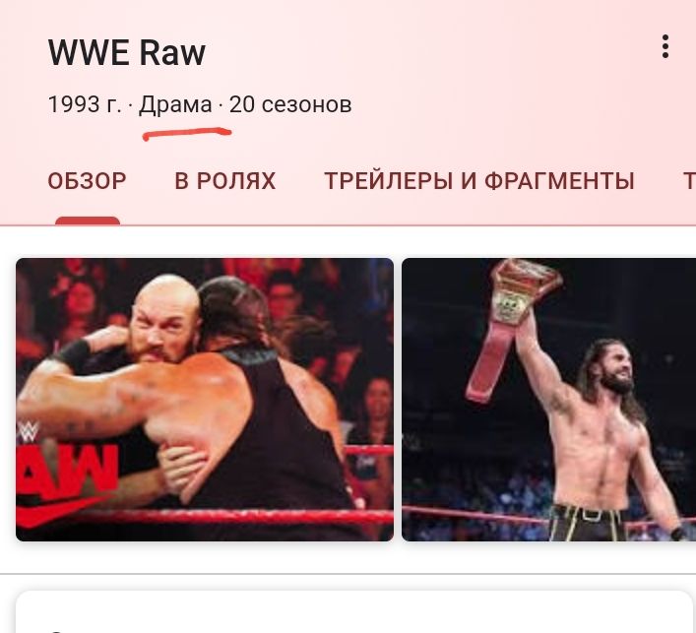The height and width of the screenshot is (633, 696).
Task: Click the WWE Raw title heading
Action: pyautogui.click(x=127, y=53)
